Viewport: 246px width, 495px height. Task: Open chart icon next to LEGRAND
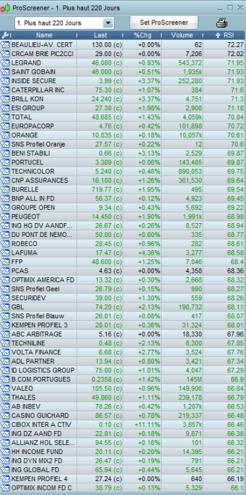click(5, 63)
